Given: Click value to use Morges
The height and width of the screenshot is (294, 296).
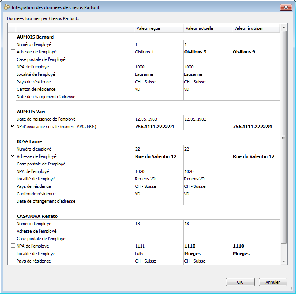Looking at the screenshot, I should point(241,254).
